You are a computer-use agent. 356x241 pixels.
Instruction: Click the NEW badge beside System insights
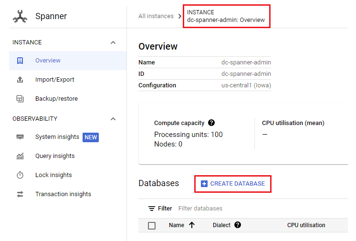point(91,137)
